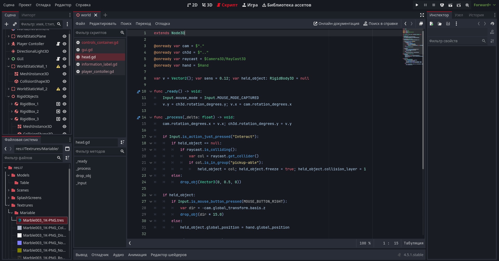
Task: Click the sort methods icon beside head.gd
Action: point(122,142)
